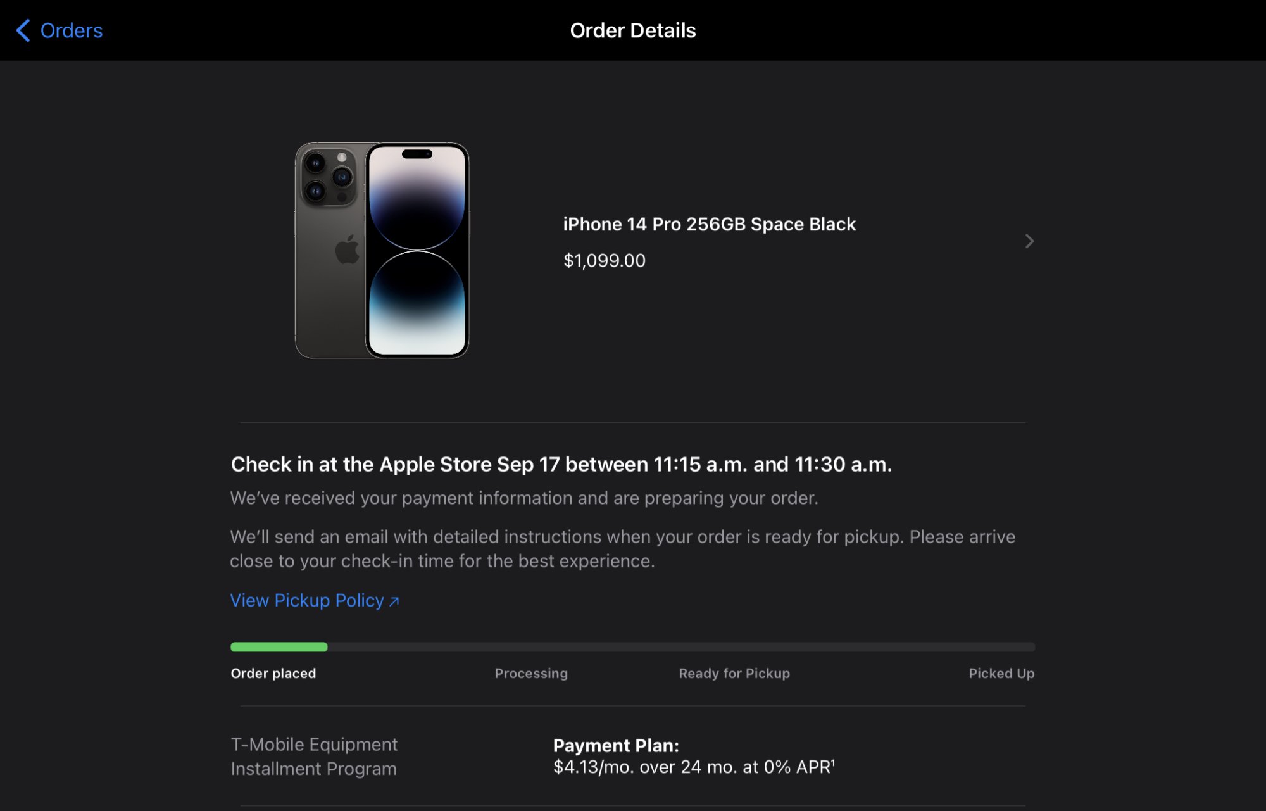Click the Order Details header title

click(633, 30)
